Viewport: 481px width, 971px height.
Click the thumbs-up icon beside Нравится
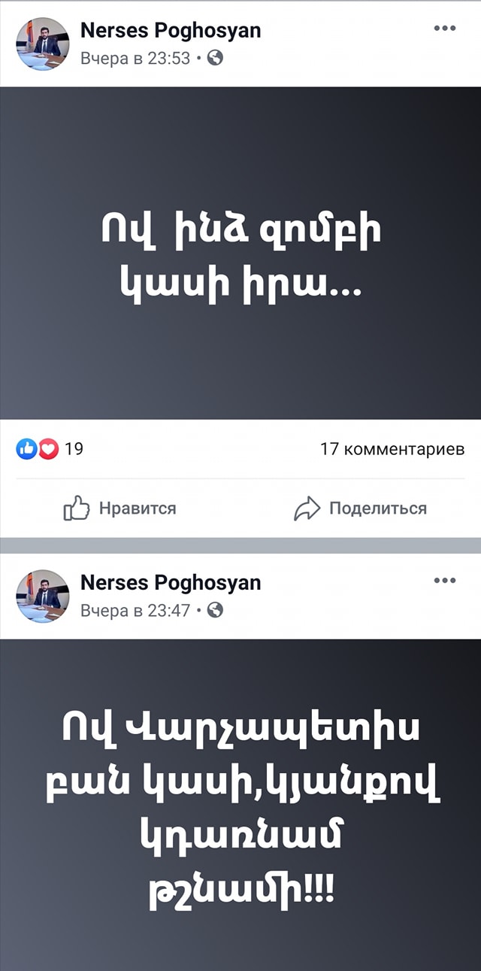tap(77, 508)
